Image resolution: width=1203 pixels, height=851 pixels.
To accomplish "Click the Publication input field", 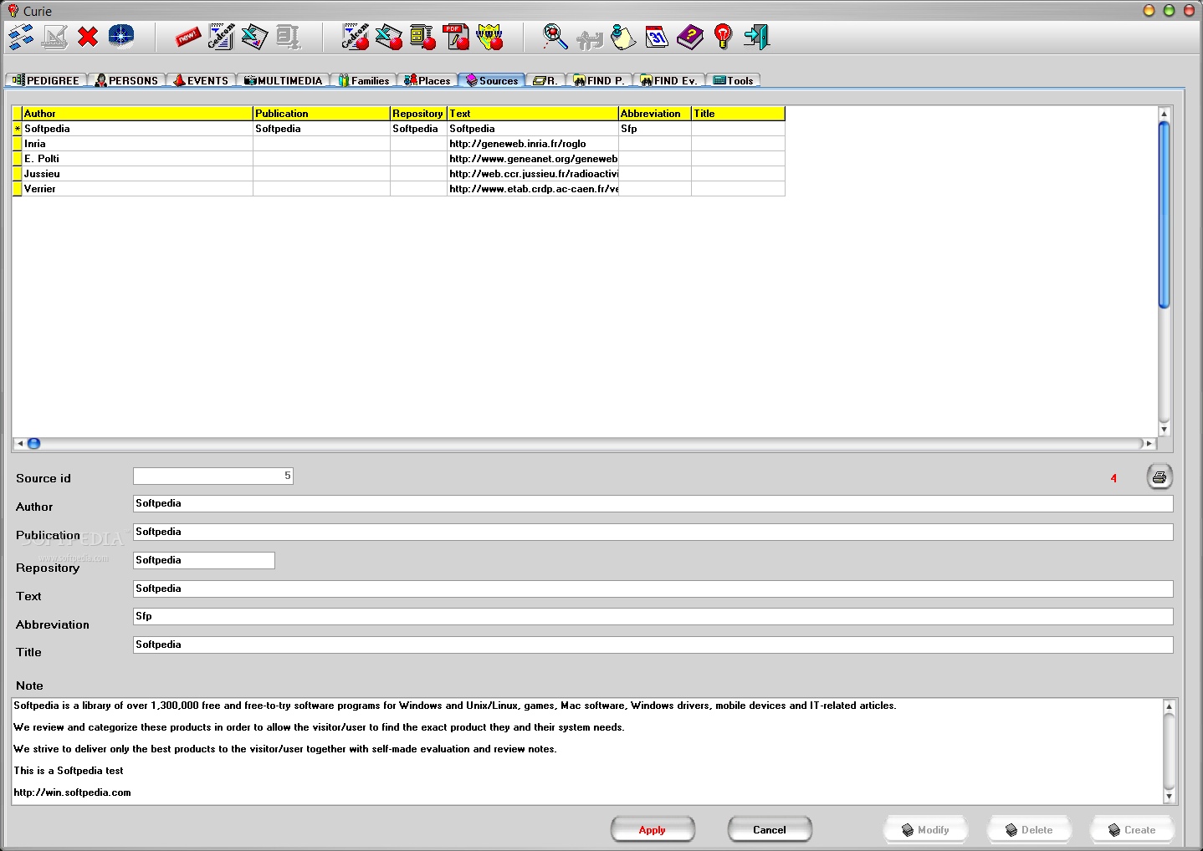I will (x=653, y=532).
